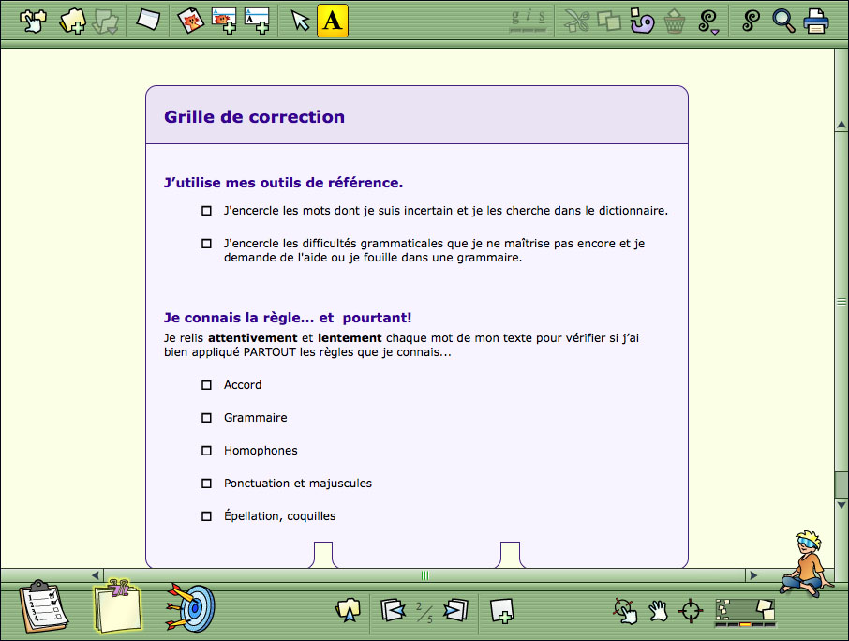Add a new card with plus
Viewport: 849px width, 641px height.
[x=501, y=611]
